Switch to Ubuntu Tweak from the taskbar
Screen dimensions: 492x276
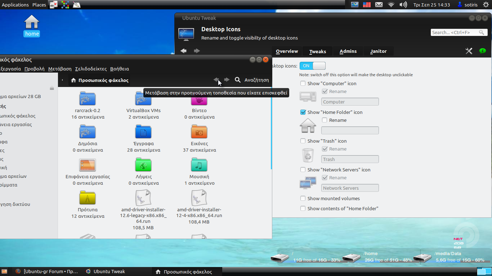106,272
